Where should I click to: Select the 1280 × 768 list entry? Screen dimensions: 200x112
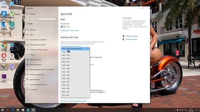click(75, 88)
